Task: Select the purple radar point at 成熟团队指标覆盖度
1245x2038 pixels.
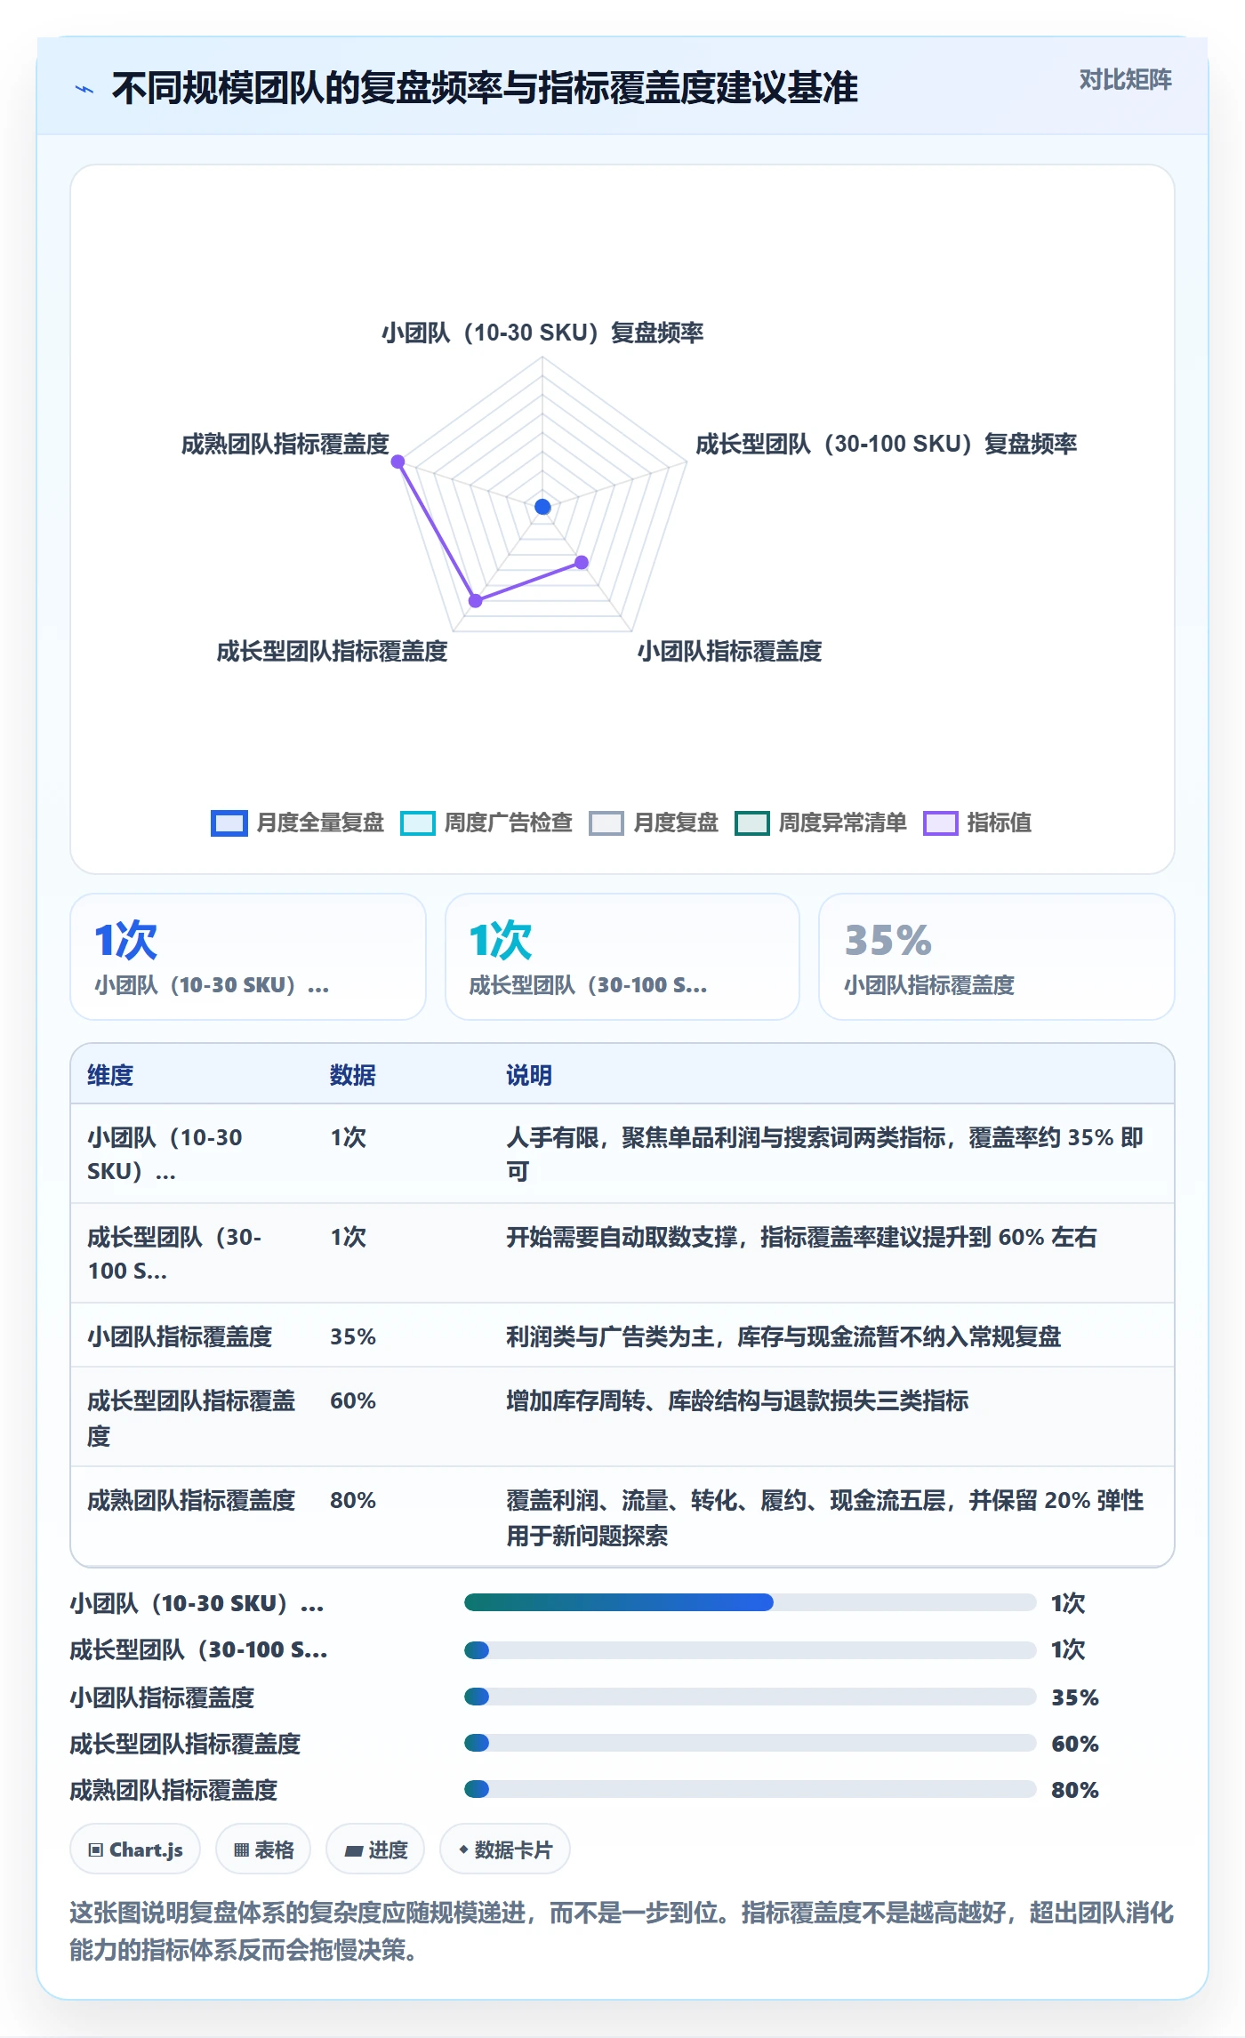Action: tap(398, 461)
